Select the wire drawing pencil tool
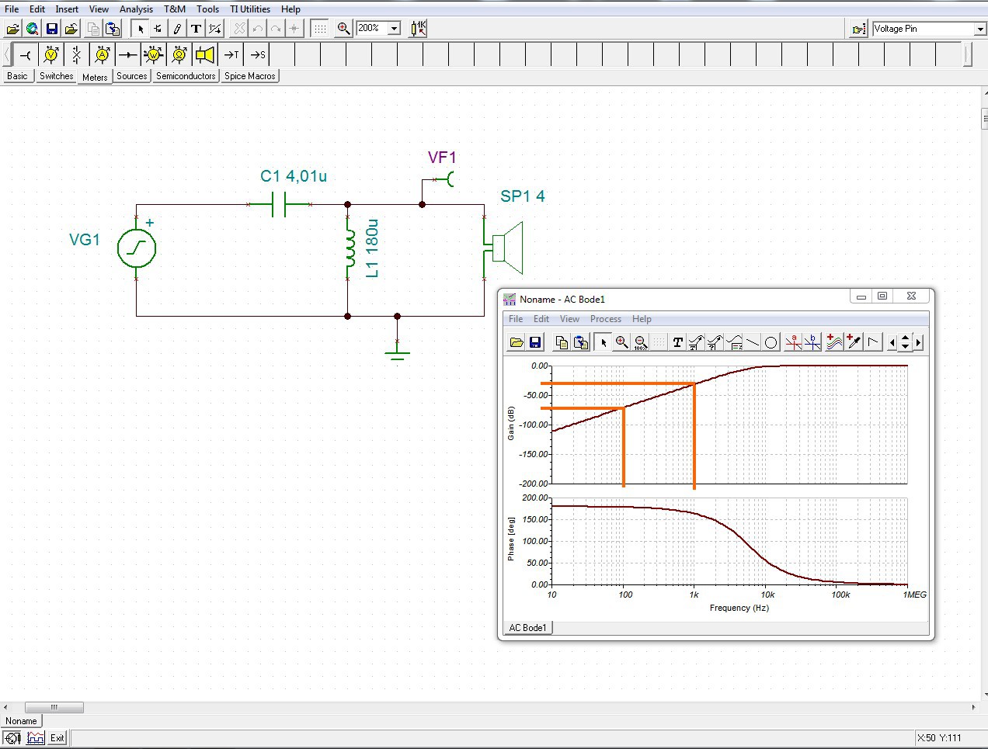The width and height of the screenshot is (988, 749). pos(177,29)
